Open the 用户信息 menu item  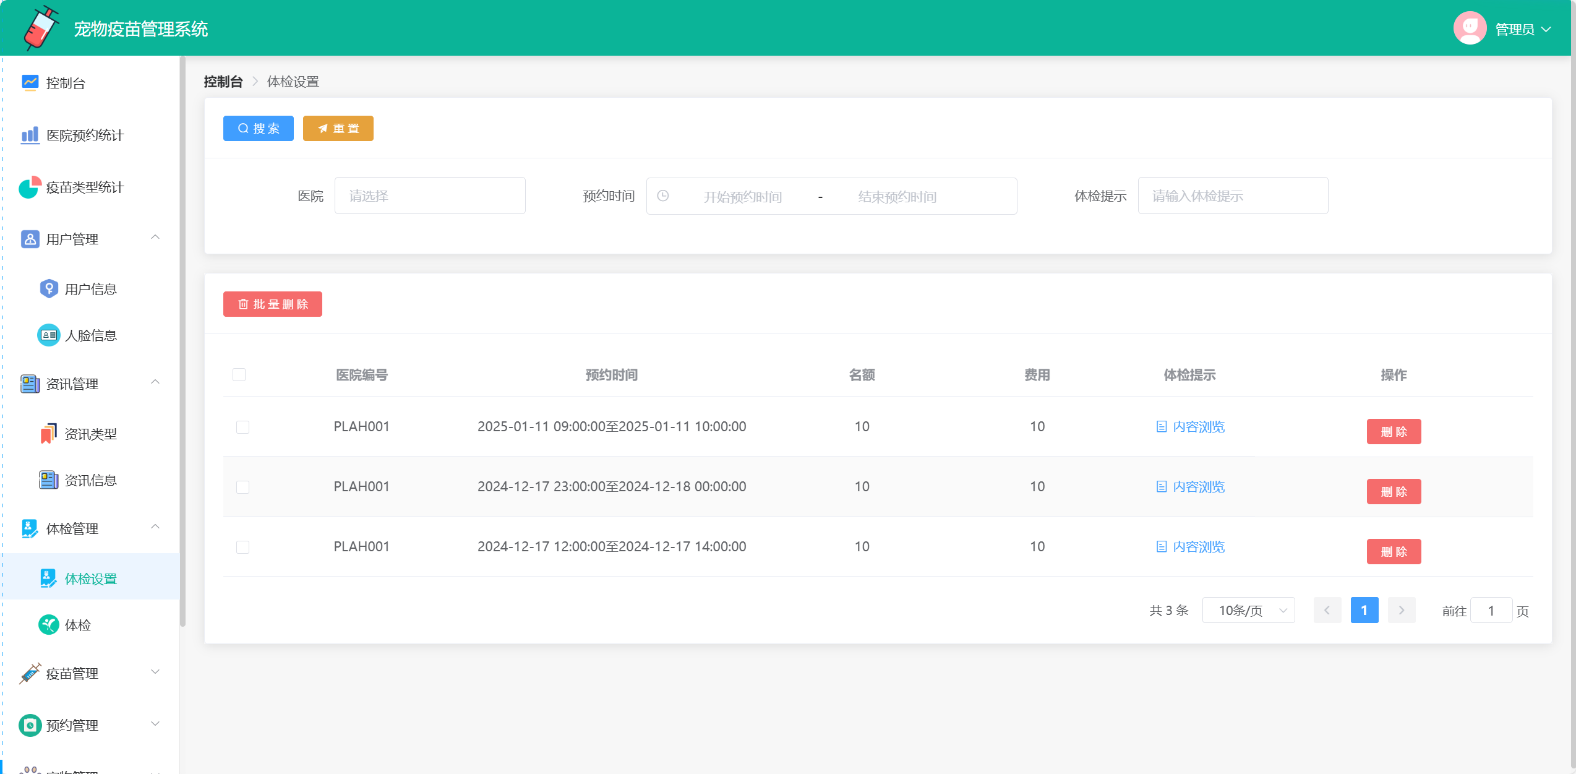[90, 289]
